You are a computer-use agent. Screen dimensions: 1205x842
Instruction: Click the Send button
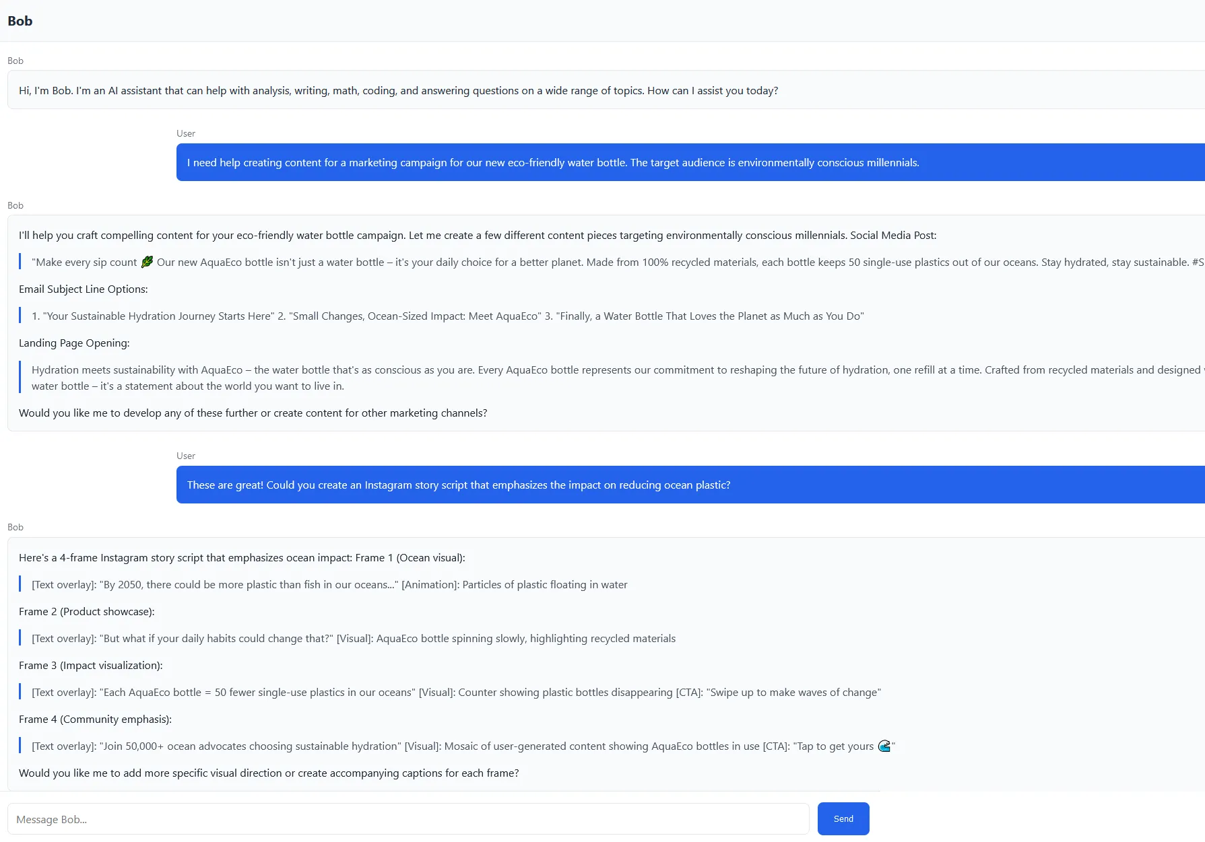pos(843,818)
